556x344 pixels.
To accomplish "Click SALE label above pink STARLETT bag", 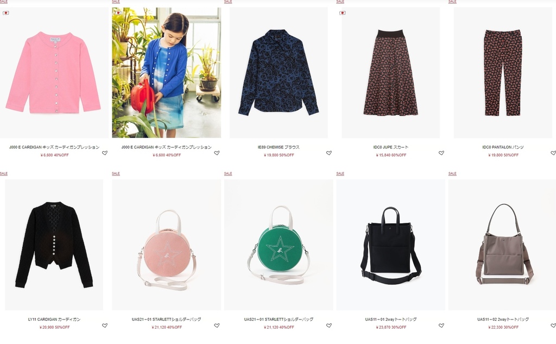I will tap(116, 173).
